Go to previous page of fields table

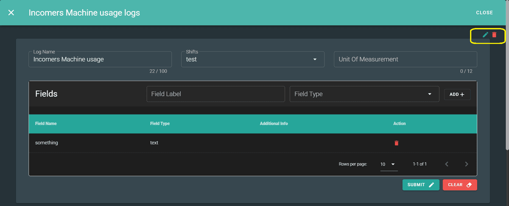tap(447, 164)
